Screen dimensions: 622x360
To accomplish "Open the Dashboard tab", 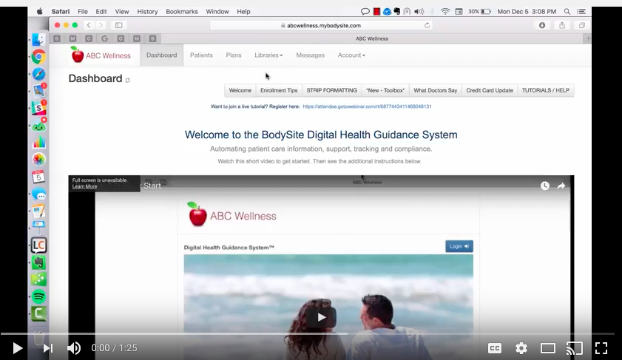I will point(161,55).
